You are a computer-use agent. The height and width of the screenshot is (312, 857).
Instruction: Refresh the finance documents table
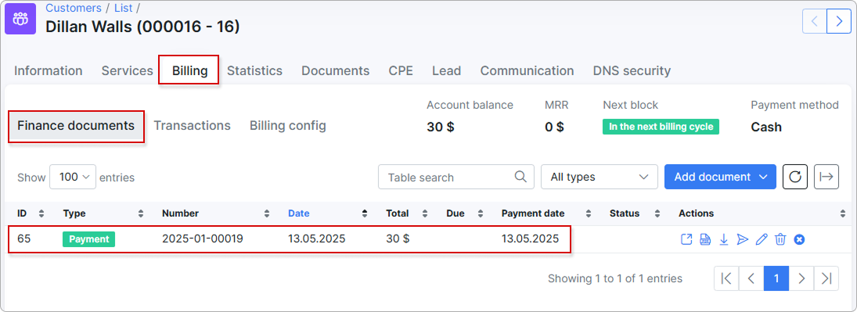pyautogui.click(x=795, y=177)
